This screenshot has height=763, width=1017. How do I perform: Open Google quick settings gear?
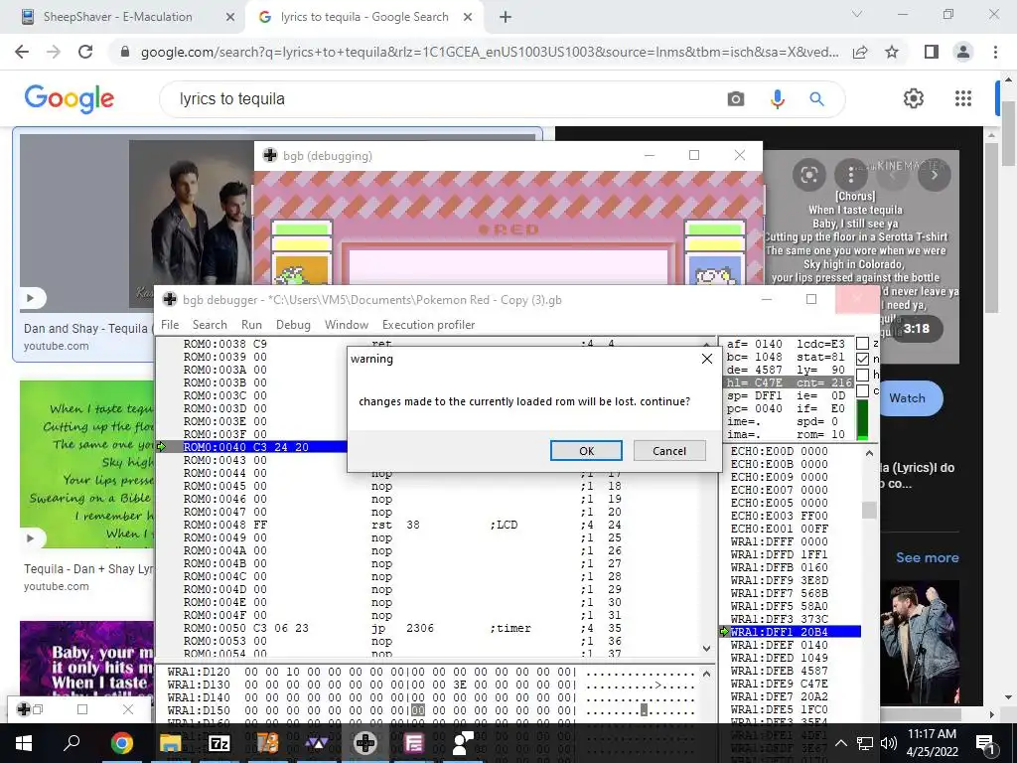(x=914, y=98)
